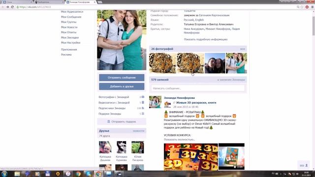This screenshot has width=315, height=177.
Task: Open Видеозаписи с Зинаидой link
Action: pyautogui.click(x=114, y=103)
